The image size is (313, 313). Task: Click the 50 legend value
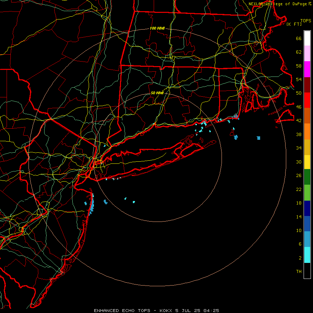click(x=299, y=93)
